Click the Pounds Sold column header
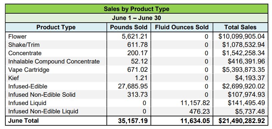 pyautogui.click(x=129, y=27)
